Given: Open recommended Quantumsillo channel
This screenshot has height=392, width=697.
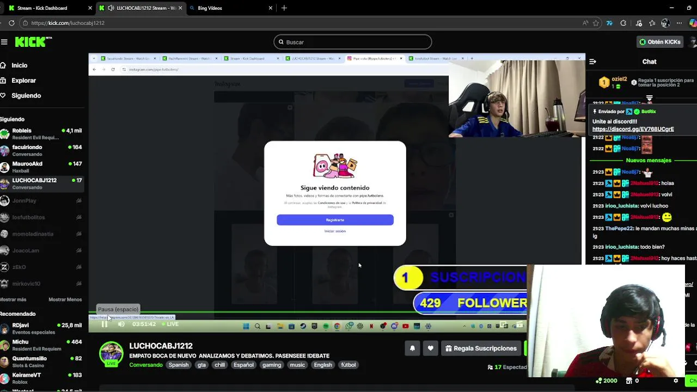Looking at the screenshot, I should [42, 362].
